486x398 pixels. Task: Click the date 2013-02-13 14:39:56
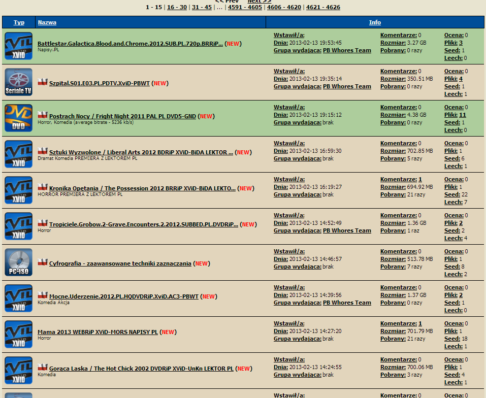coord(315,295)
